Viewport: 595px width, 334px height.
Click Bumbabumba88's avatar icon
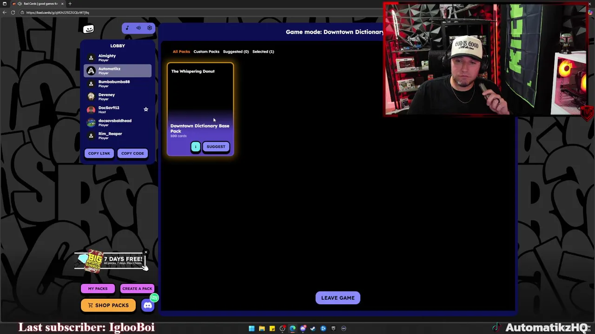91,84
